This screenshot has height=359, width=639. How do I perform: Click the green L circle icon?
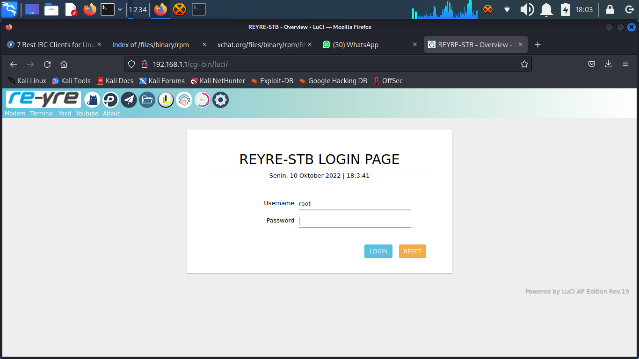point(166,100)
